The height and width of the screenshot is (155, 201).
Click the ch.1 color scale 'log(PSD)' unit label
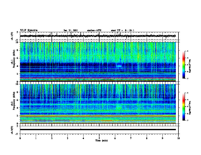coord(190,66)
